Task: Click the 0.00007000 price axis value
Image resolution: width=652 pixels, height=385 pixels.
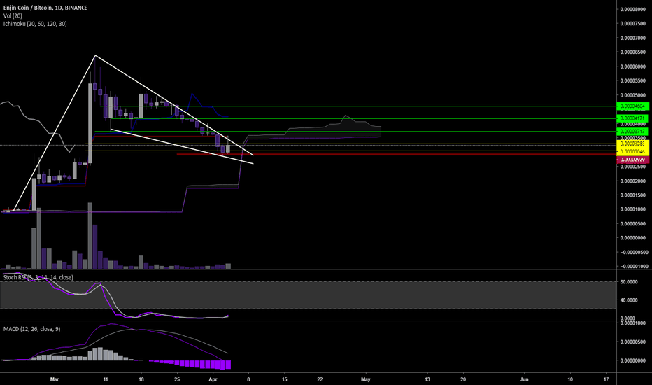Action: (x=633, y=38)
